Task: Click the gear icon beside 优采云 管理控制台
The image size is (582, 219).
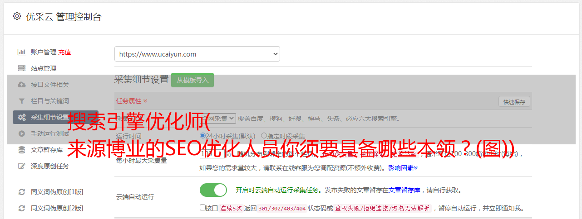Action: pyautogui.click(x=17, y=16)
